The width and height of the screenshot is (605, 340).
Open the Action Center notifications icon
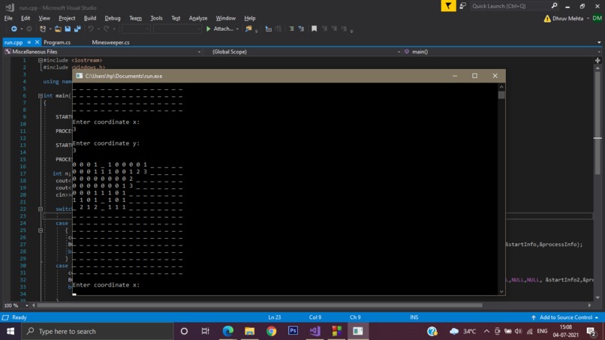591,331
